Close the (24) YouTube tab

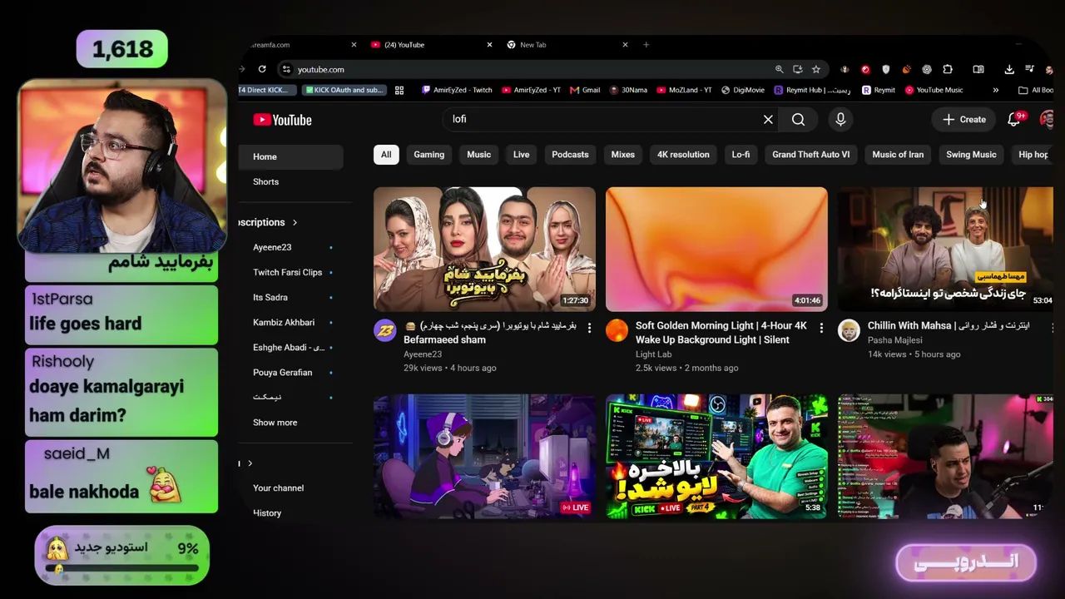tap(489, 45)
